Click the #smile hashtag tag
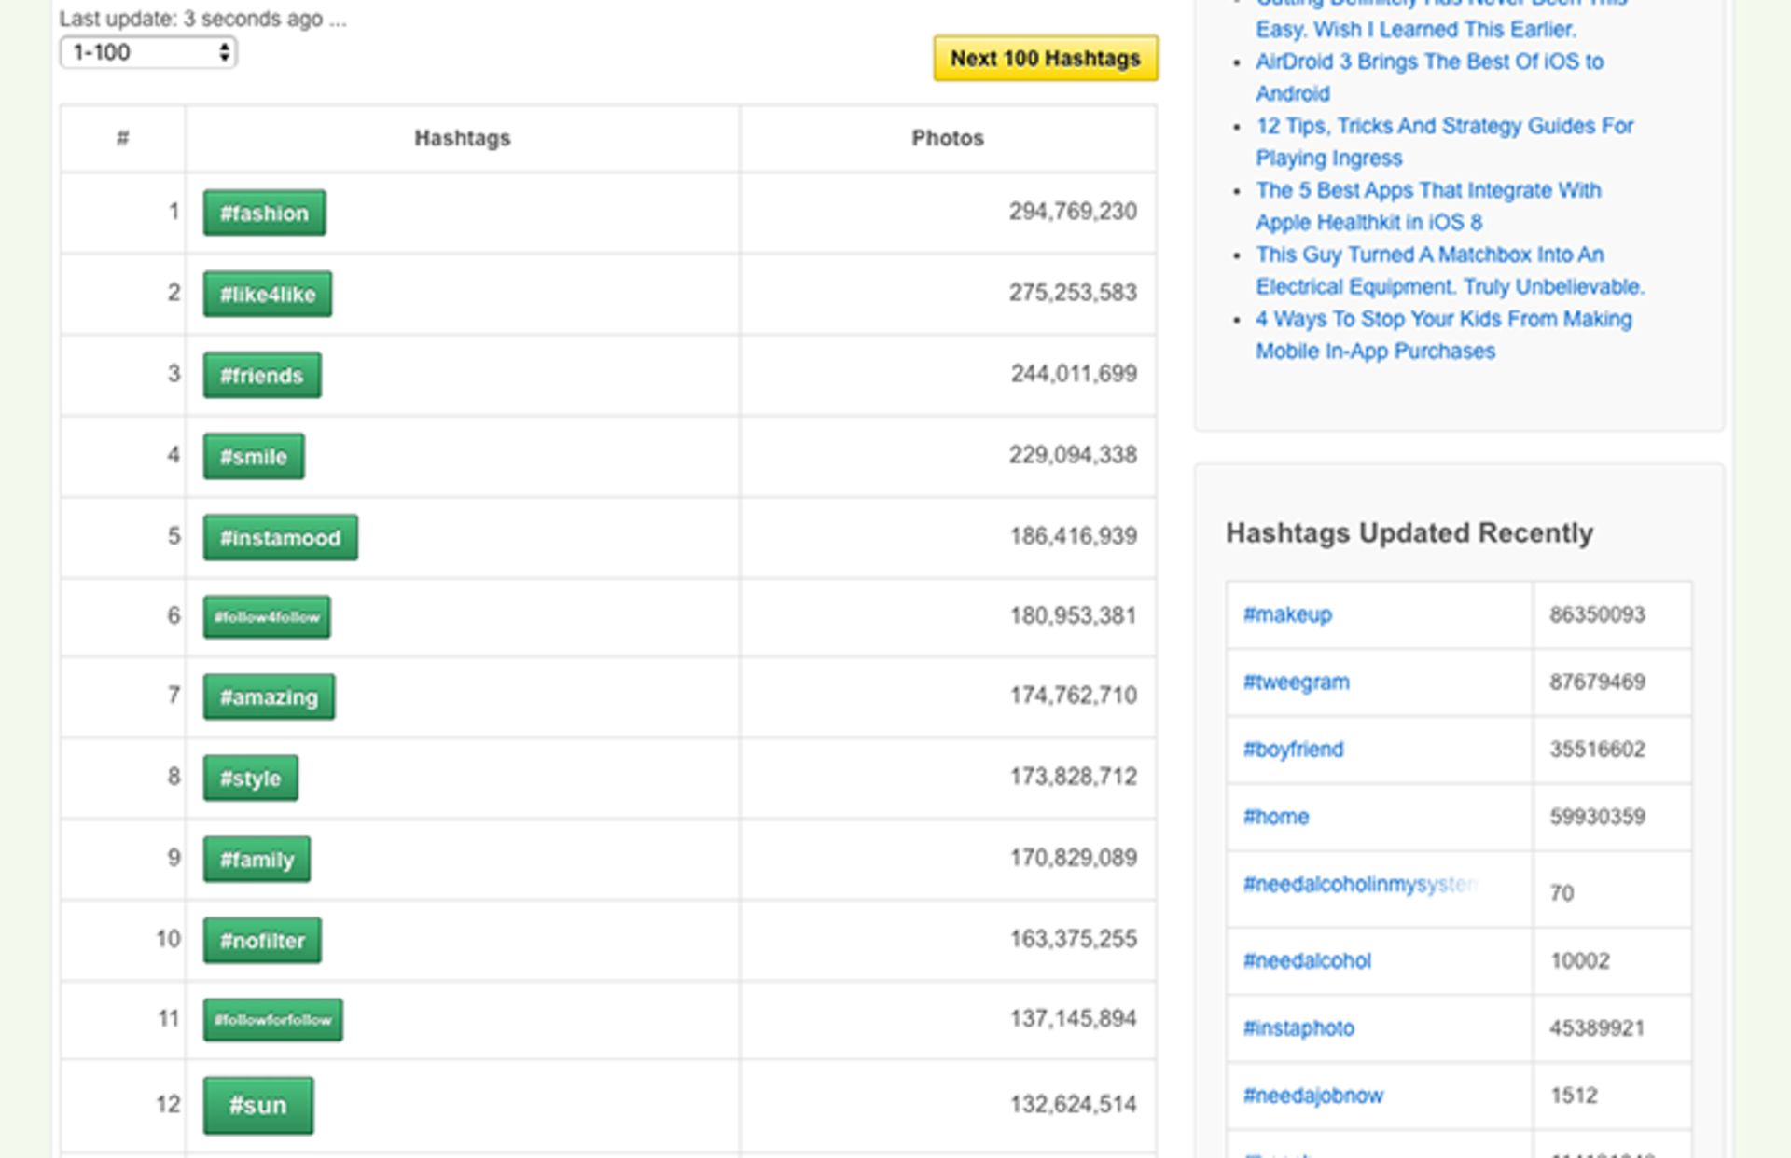The width and height of the screenshot is (1791, 1158). click(253, 457)
